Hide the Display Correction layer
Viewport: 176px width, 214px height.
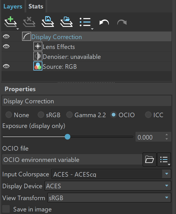tap(6, 37)
